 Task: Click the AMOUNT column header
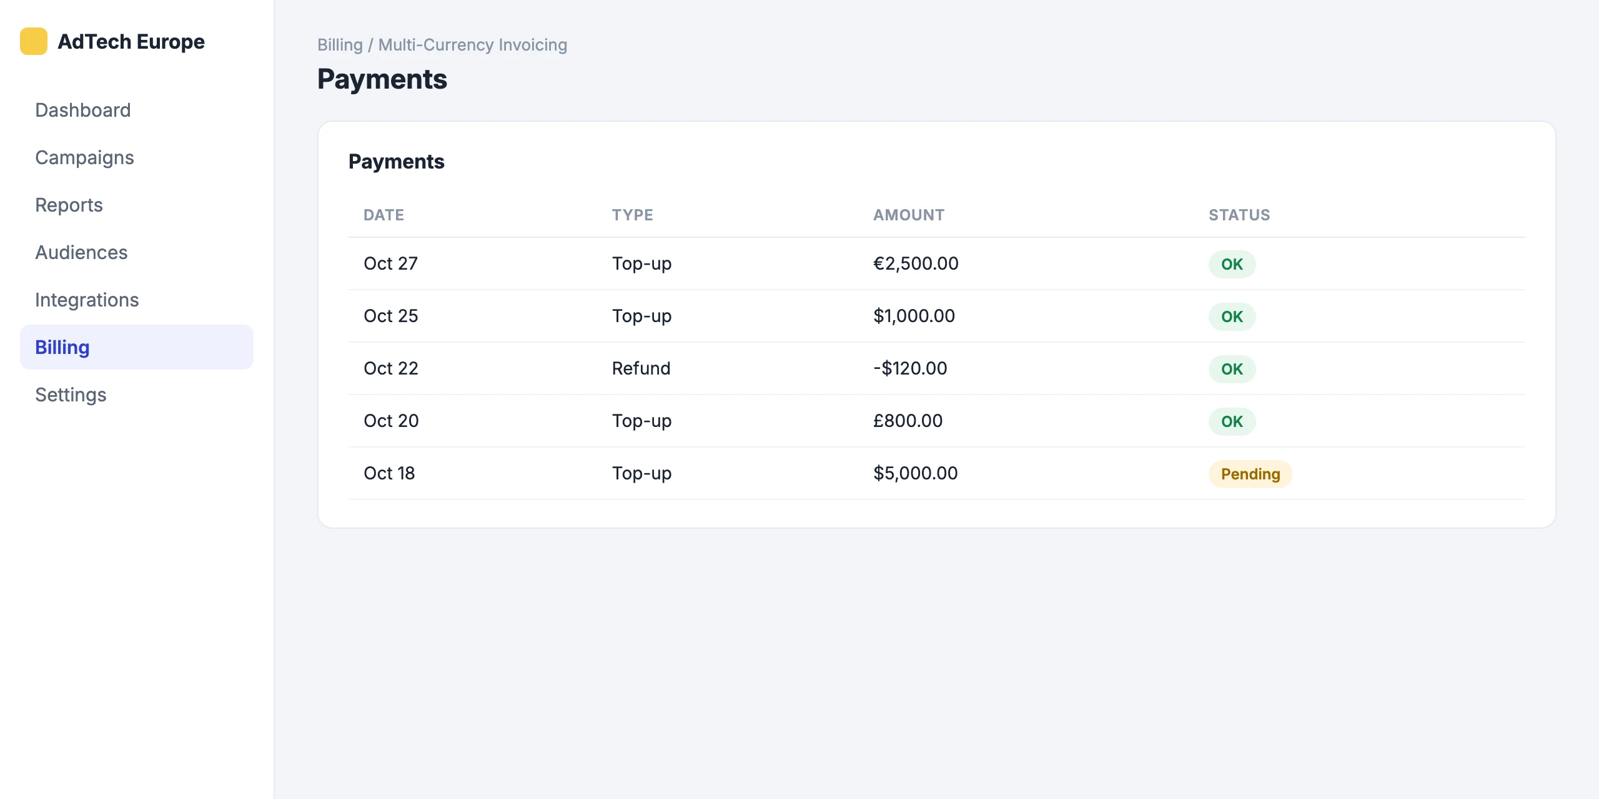click(909, 215)
